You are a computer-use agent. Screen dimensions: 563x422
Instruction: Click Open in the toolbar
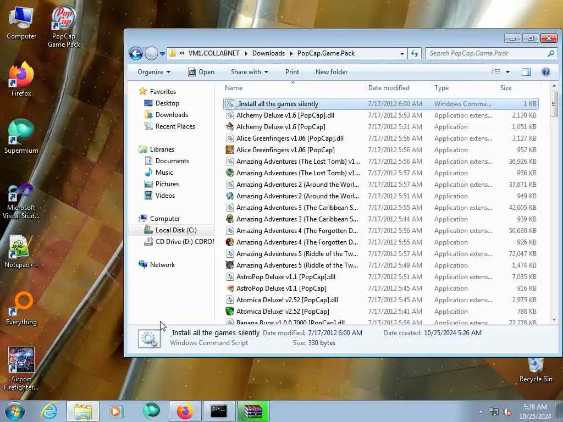tap(201, 72)
